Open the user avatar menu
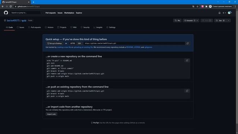 (230, 13)
